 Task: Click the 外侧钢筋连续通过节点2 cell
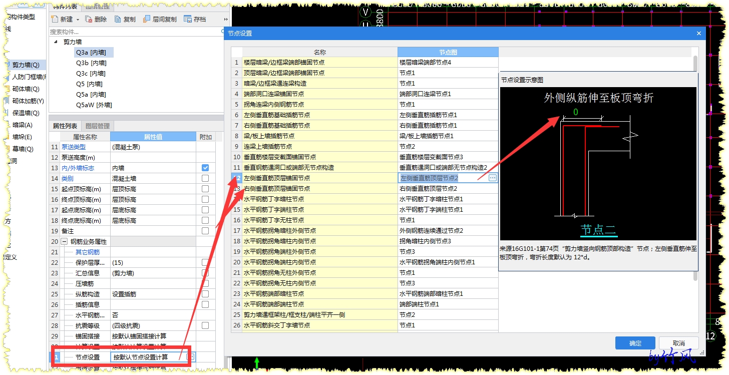point(448,231)
